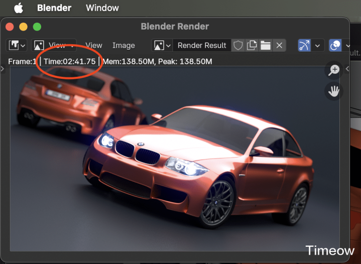
Task: Open the Apple menu
Action: point(19,8)
